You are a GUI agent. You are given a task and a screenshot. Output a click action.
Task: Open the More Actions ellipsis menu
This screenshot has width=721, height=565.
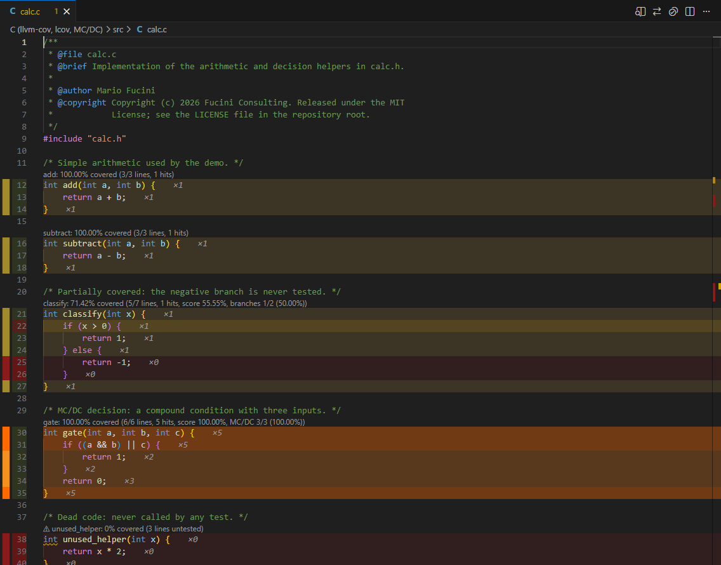click(x=706, y=11)
